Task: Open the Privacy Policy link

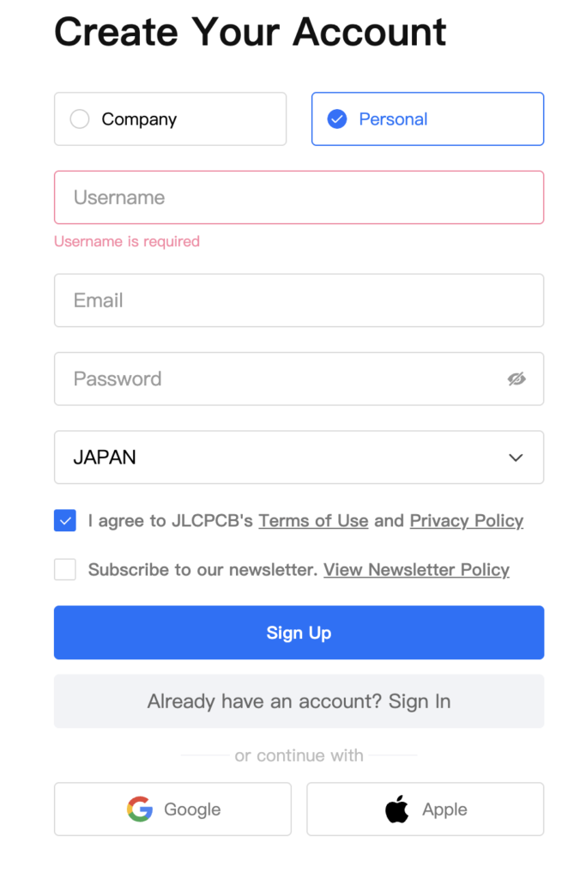Action: [467, 521]
